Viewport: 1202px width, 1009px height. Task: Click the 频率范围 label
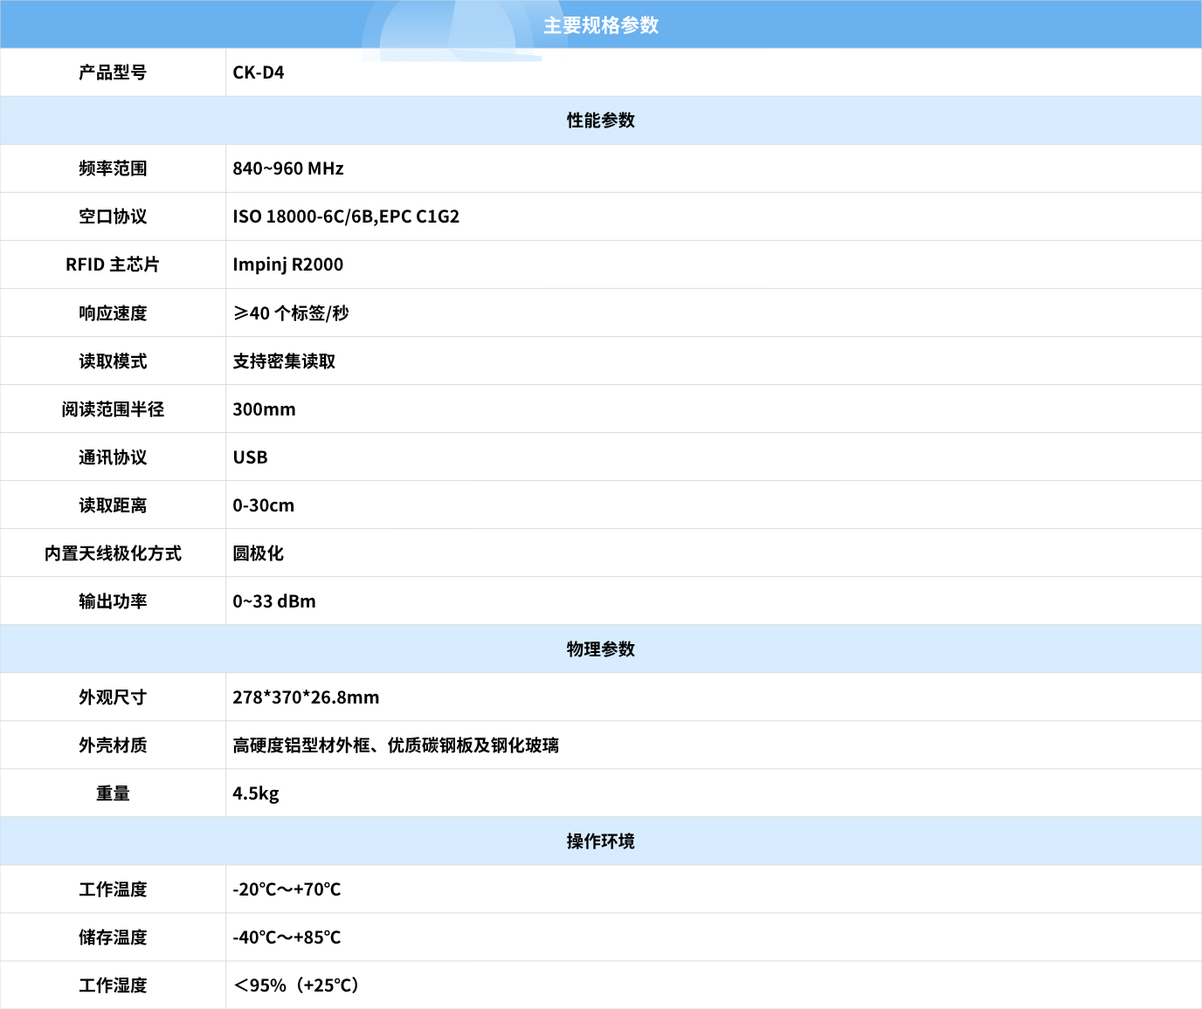click(x=113, y=168)
